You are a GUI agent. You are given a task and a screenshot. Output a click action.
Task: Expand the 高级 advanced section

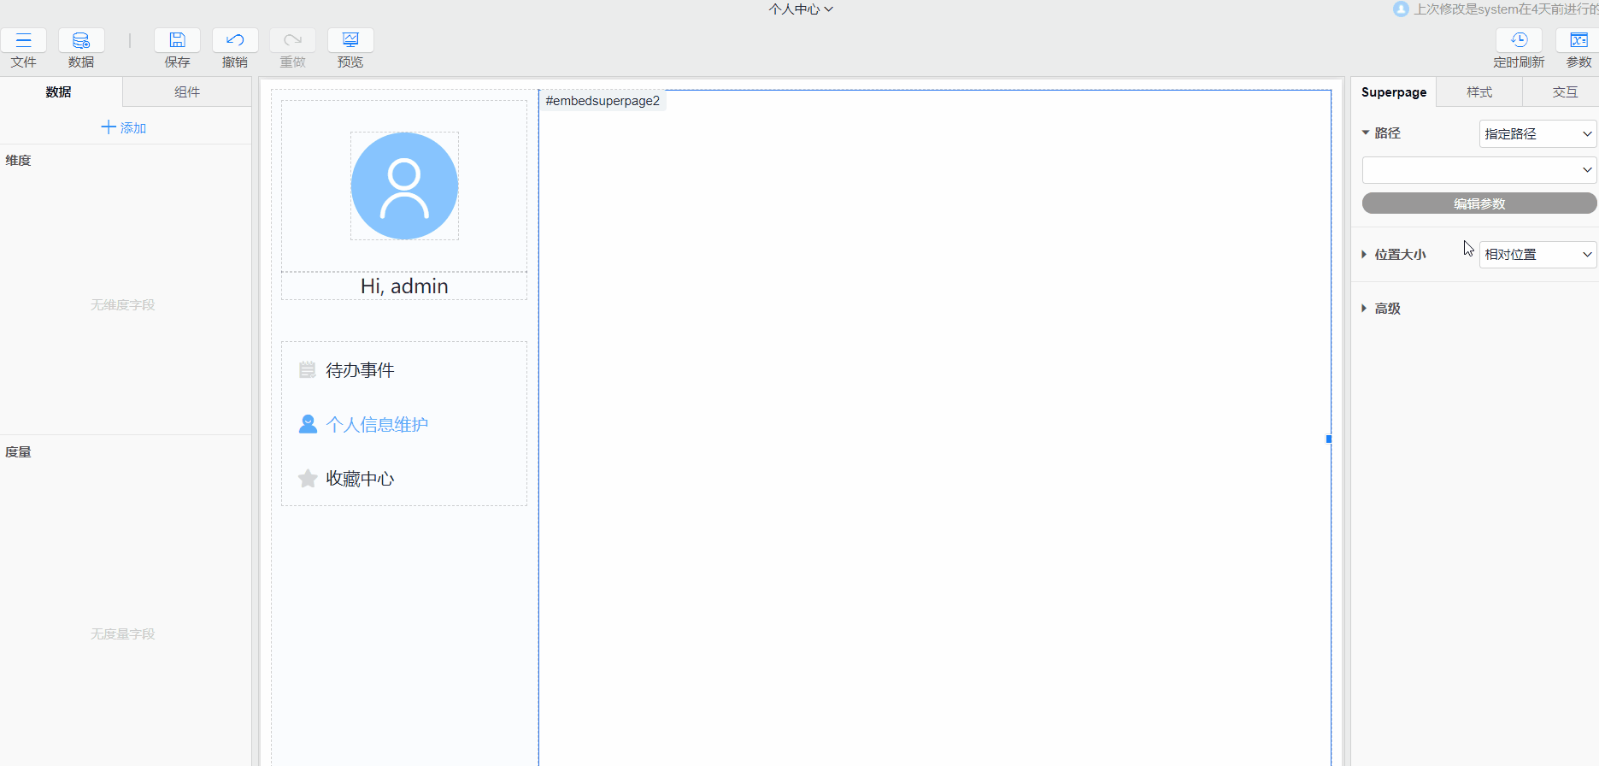point(1386,309)
